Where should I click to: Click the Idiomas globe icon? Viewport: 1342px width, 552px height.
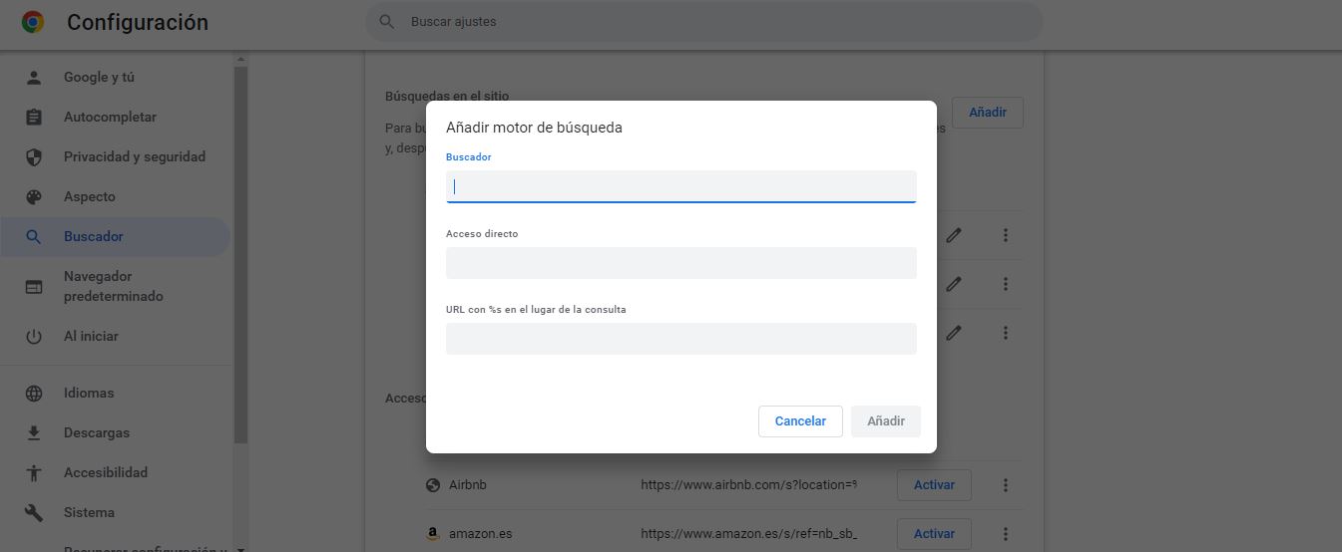(34, 394)
